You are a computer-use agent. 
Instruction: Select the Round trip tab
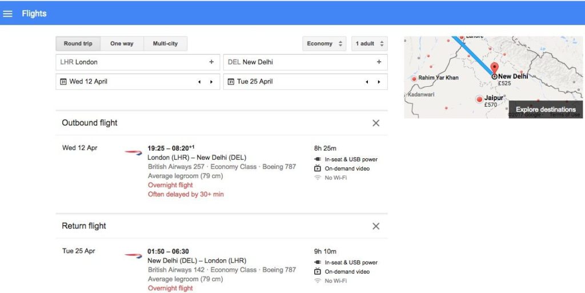(78, 43)
